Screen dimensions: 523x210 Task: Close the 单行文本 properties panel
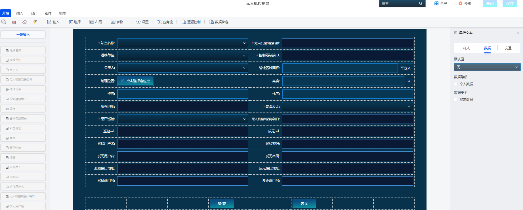[518, 33]
